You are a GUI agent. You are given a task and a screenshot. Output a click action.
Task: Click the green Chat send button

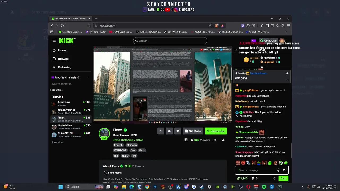pos(283,179)
